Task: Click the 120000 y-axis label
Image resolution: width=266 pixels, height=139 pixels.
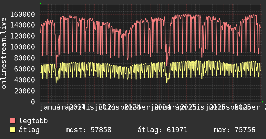Action: pos(23,36)
